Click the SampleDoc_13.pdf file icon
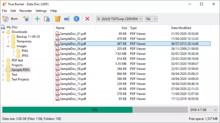The image size is (220, 123). pyautogui.click(x=57, y=94)
